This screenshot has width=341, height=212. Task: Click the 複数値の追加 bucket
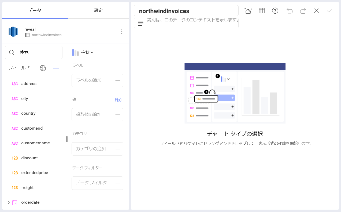97,115
